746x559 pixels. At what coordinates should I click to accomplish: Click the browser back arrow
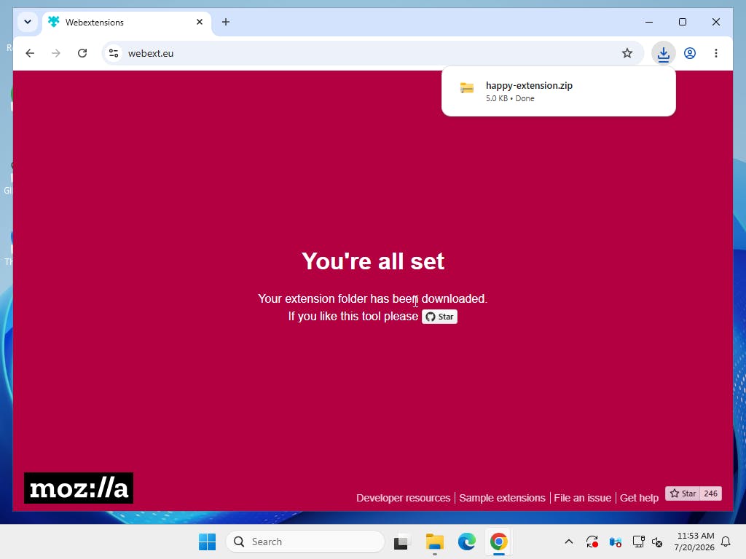point(30,53)
